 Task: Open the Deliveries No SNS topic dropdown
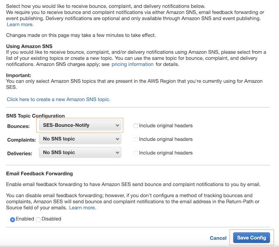pos(80,153)
